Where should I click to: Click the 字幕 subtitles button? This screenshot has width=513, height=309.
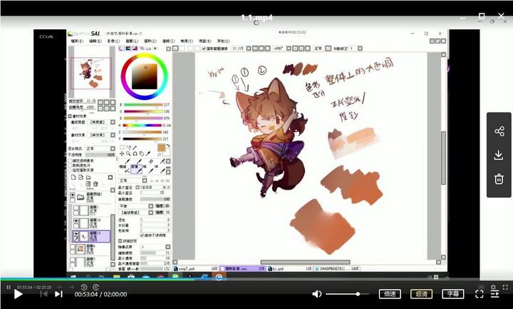click(x=453, y=294)
